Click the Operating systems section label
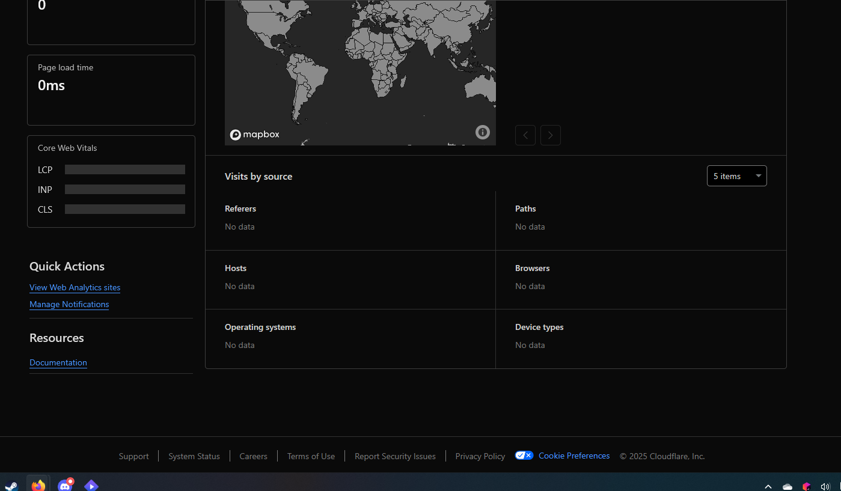 click(x=260, y=327)
